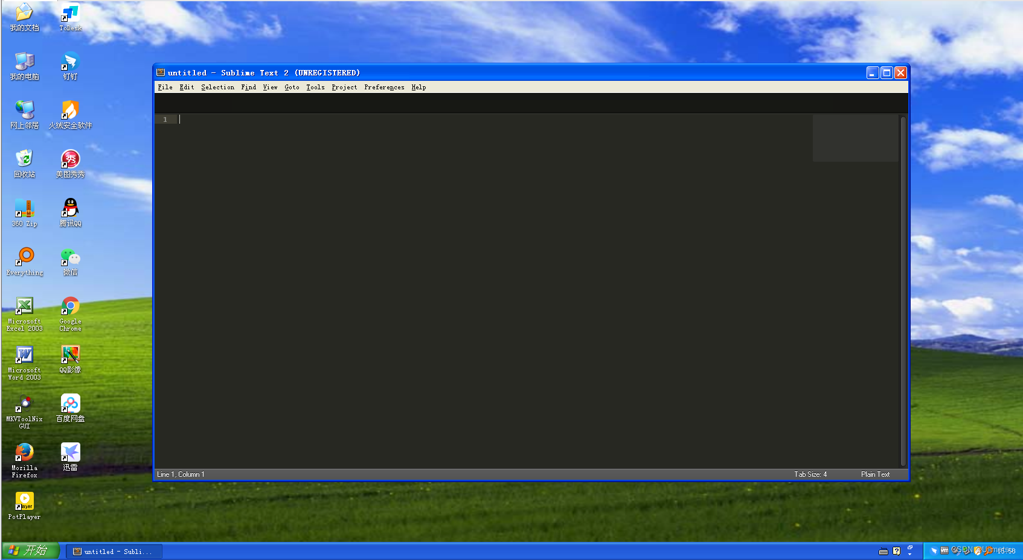Change Plain Text syntax in status bar
Viewport: 1023px width, 560px height.
875,474
